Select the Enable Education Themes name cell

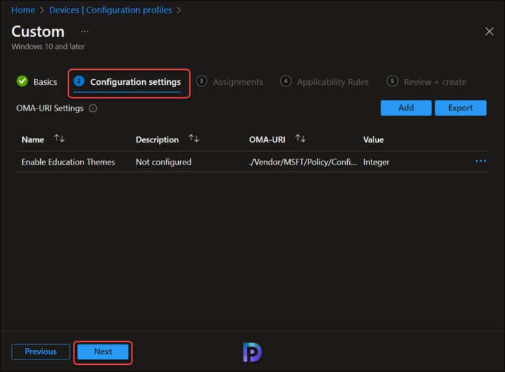(68, 162)
